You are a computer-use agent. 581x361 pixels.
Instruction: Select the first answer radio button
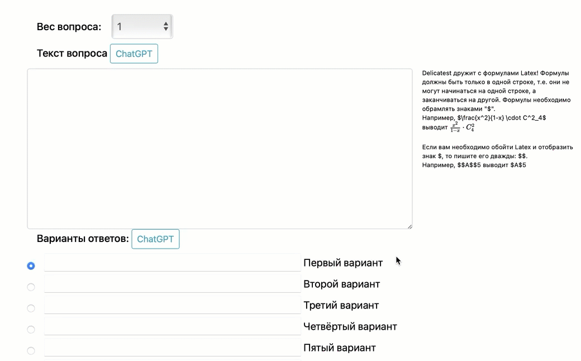[31, 266]
